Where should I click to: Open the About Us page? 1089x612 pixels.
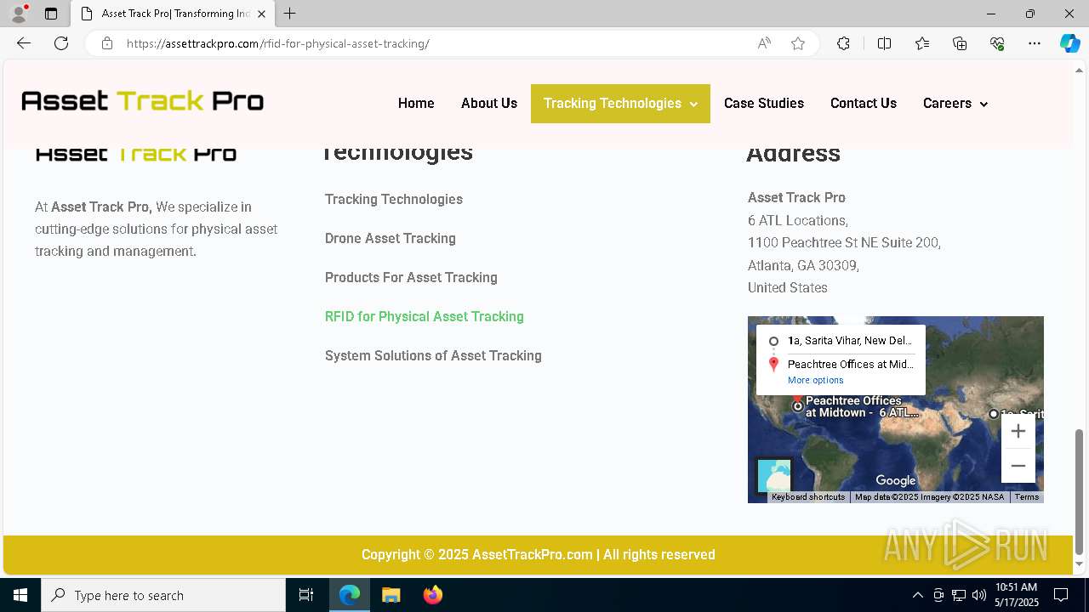[x=489, y=104]
